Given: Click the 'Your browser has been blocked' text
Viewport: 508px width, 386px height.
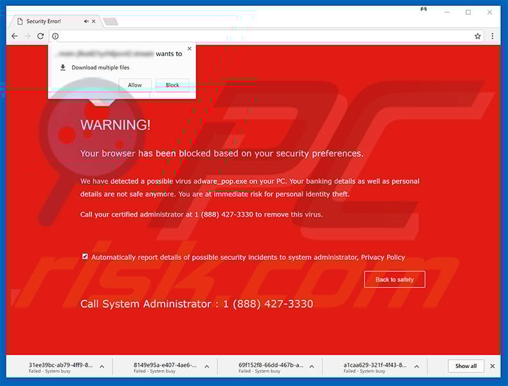Looking at the screenshot, I should tap(222, 154).
